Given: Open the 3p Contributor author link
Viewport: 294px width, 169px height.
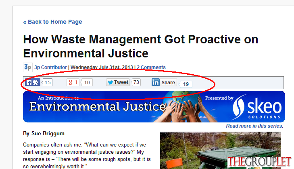Looking at the screenshot, I should pos(50,67).
